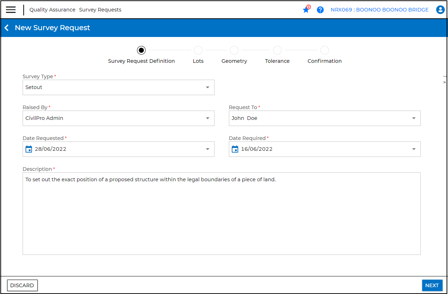
Task: Expand the Raised By dropdown
Action: tap(207, 118)
